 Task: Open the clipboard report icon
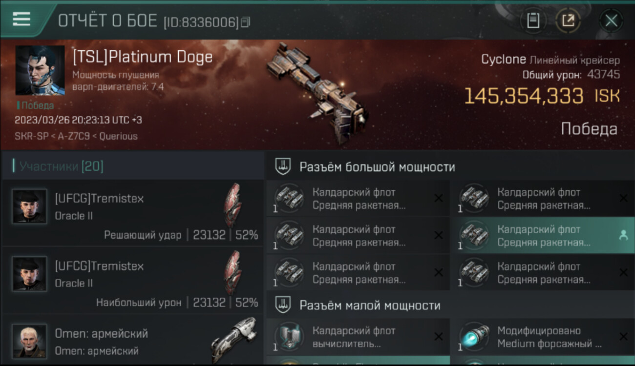[x=533, y=21]
